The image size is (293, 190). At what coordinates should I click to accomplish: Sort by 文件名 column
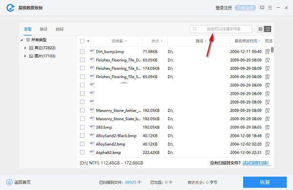119,41
